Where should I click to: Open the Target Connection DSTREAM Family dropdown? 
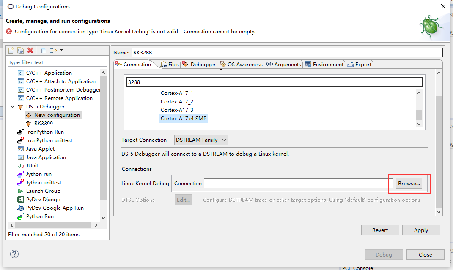click(201, 140)
